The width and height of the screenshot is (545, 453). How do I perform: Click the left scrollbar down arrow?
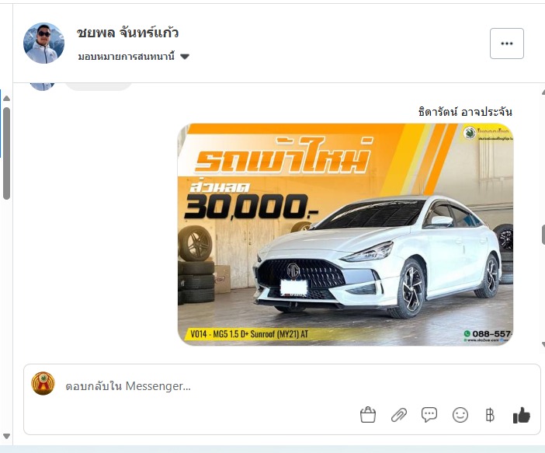6,436
